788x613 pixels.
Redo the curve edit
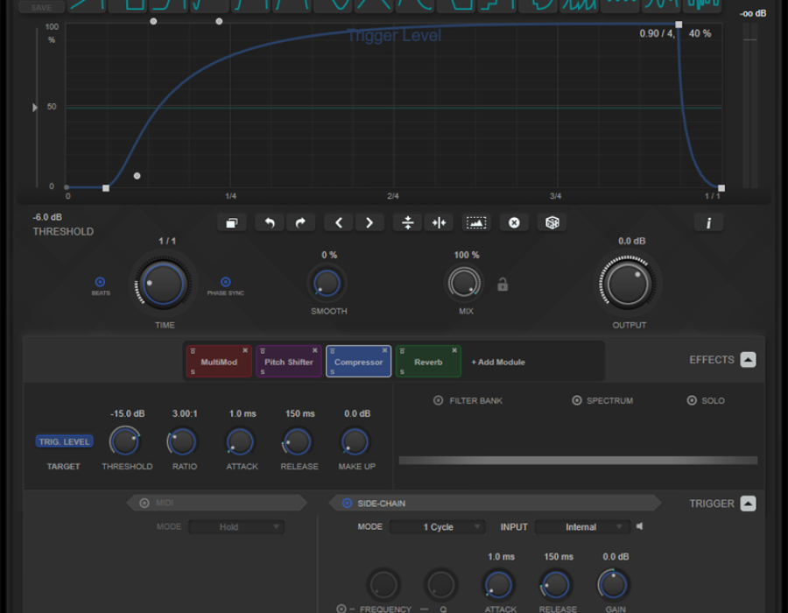(300, 222)
